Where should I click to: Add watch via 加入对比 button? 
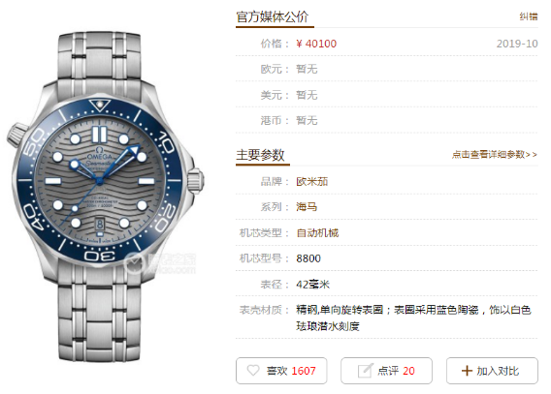[x=492, y=371]
